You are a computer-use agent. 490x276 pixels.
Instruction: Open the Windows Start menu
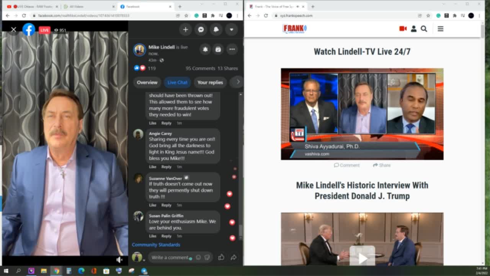(x=6, y=271)
